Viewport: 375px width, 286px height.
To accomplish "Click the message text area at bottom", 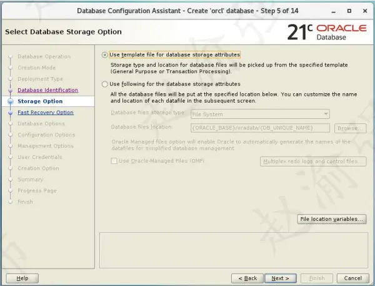I will point(234,250).
